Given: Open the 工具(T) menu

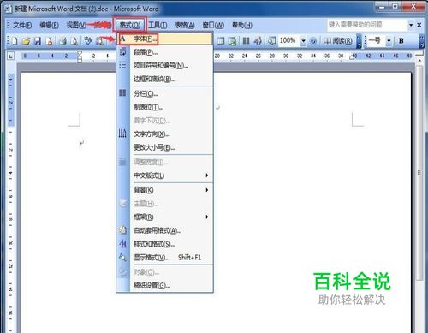Looking at the screenshot, I should click(x=158, y=25).
